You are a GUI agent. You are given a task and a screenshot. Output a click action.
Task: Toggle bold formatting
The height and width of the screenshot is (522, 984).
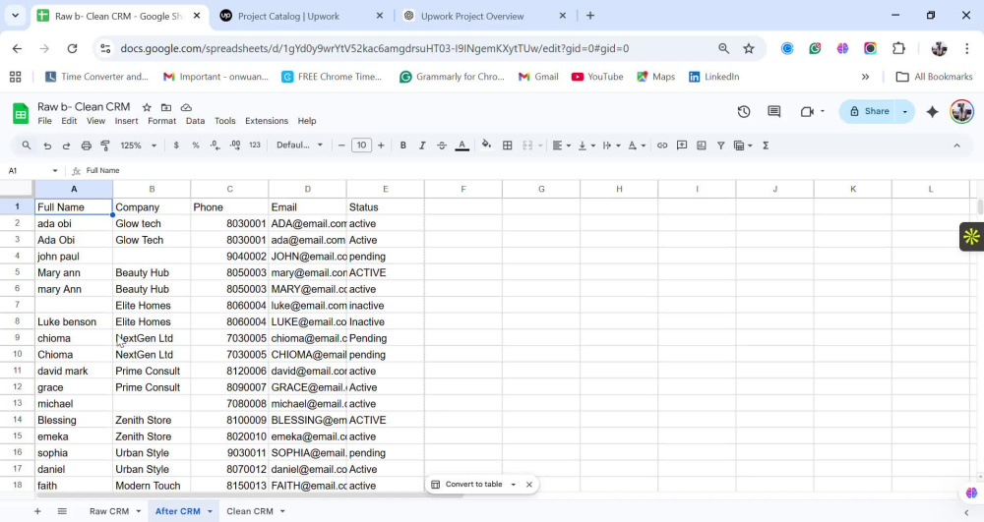(402, 145)
